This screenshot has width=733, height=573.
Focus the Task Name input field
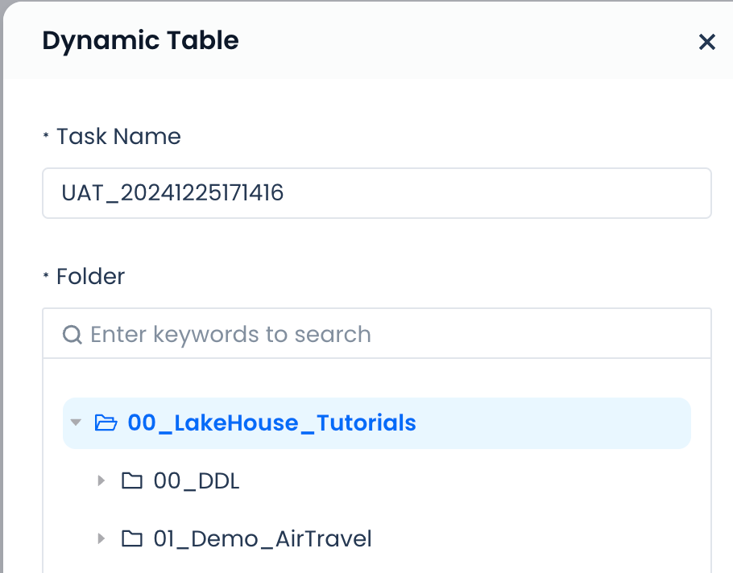[376, 193]
